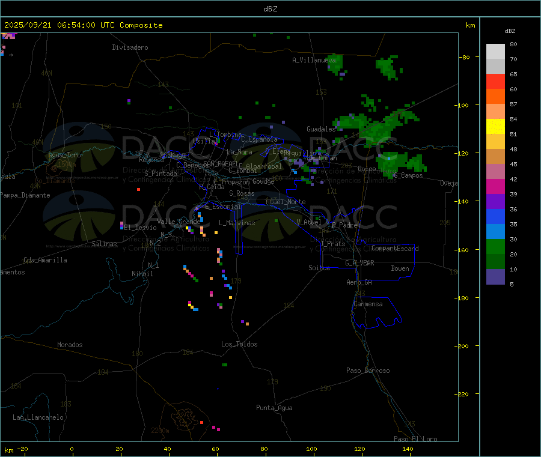Viewport: 541px width, 457px height.
Task: Click the SAN_RAFAEL city label
Action: pos(221,163)
